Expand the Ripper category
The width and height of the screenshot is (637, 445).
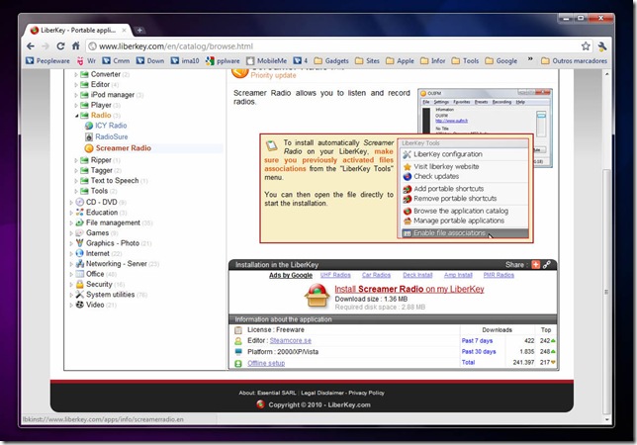(x=75, y=160)
